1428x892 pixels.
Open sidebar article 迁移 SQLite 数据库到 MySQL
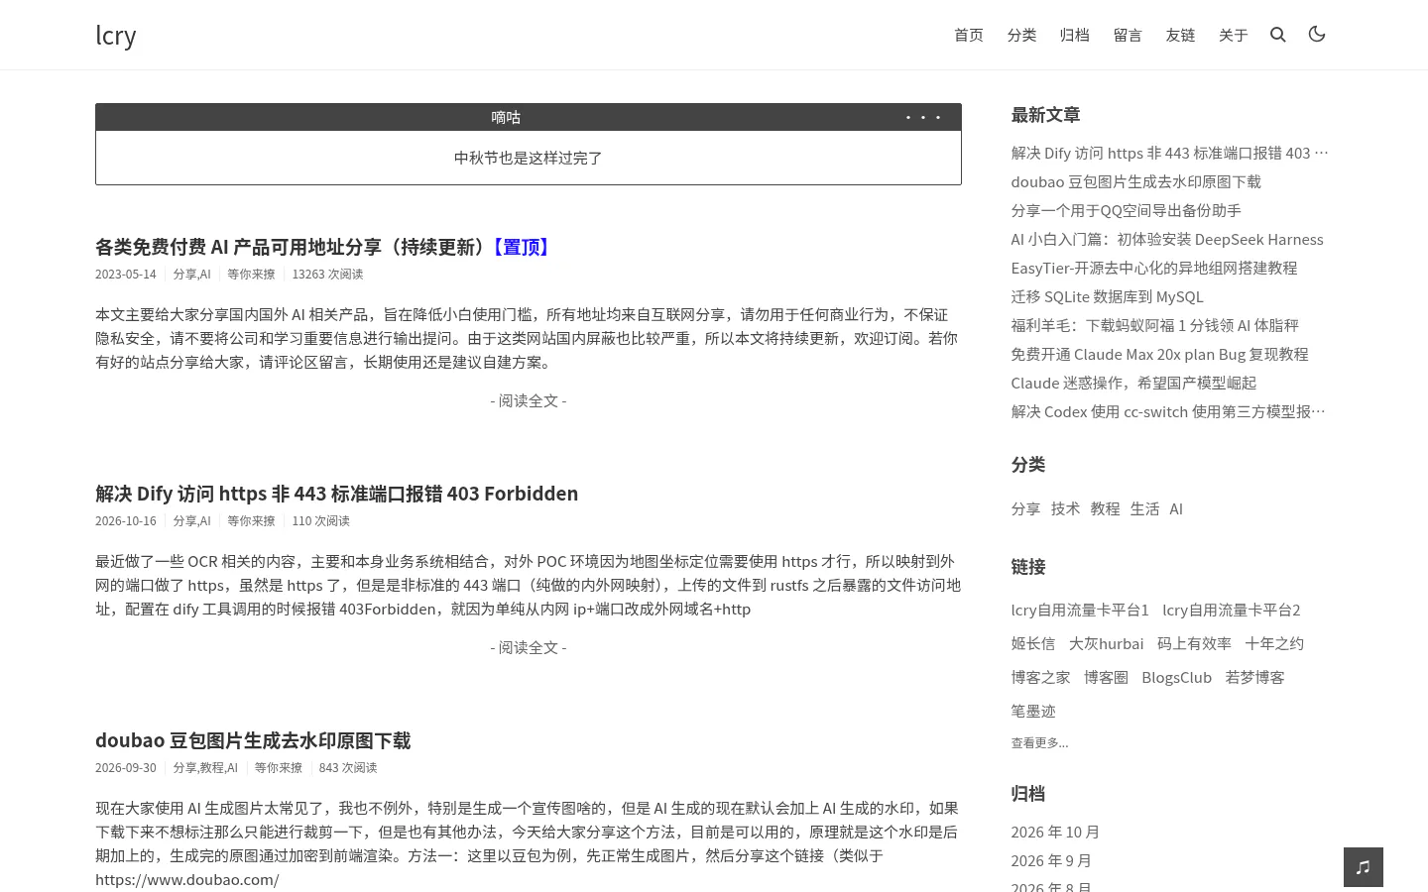pyautogui.click(x=1107, y=296)
